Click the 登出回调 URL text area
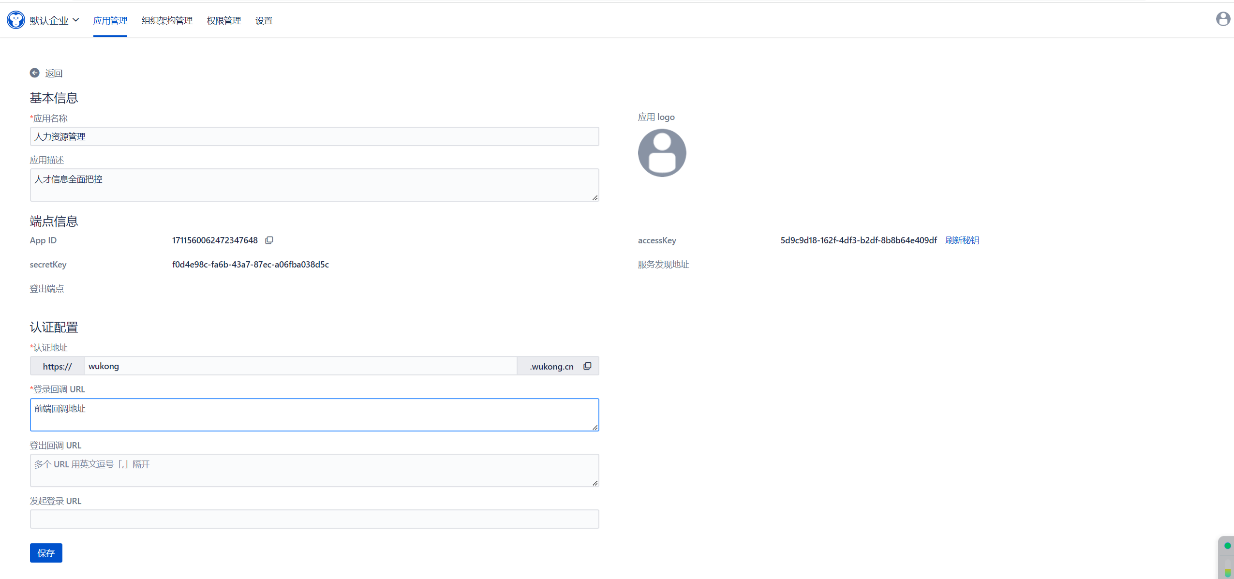 tap(314, 470)
